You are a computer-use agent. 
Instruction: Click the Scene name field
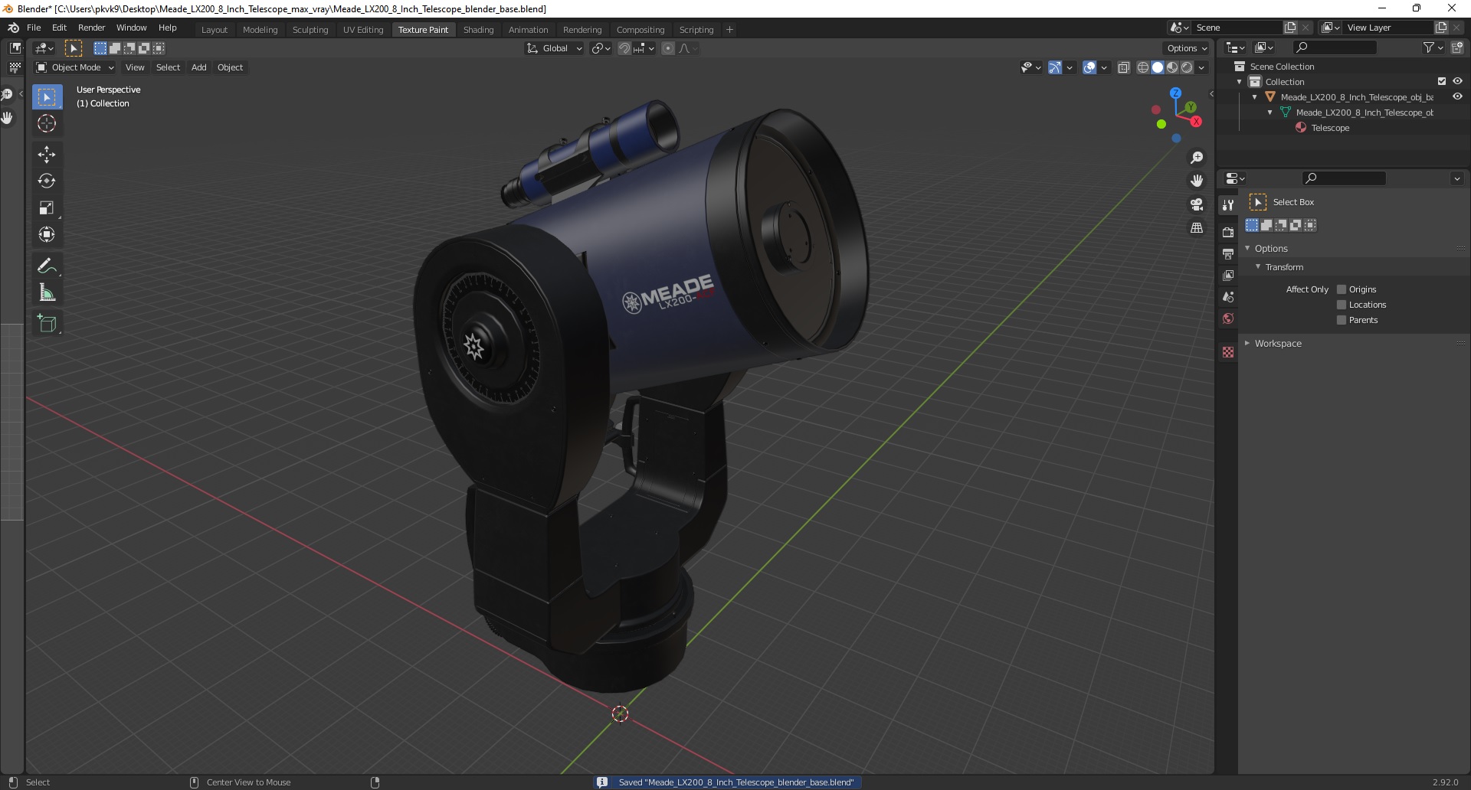tap(1237, 28)
